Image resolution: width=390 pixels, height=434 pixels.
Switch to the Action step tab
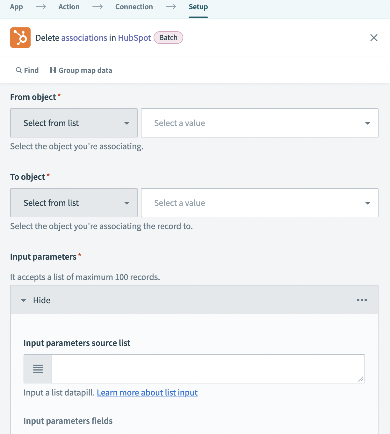tap(69, 7)
